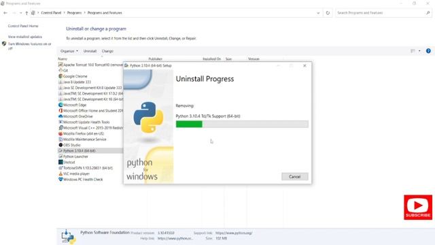The image size is (435, 245).
Task: Open View installed updates link
Action: 25,37
